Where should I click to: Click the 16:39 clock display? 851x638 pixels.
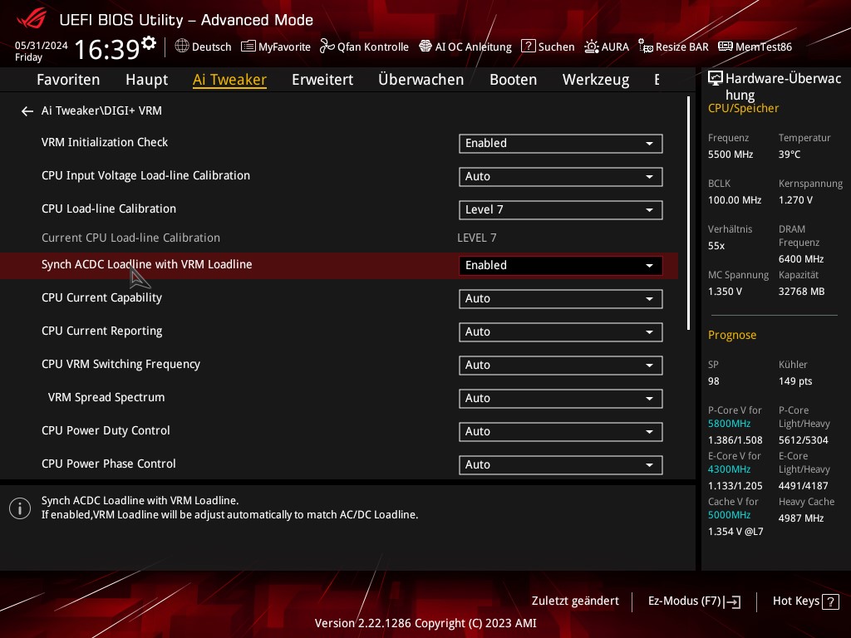click(x=107, y=49)
